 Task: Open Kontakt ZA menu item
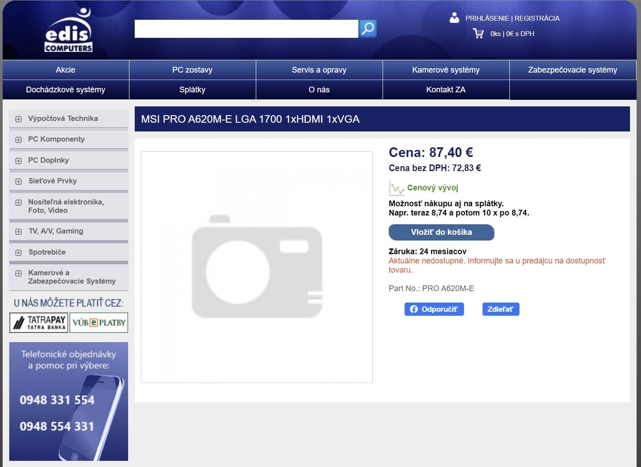tap(446, 90)
